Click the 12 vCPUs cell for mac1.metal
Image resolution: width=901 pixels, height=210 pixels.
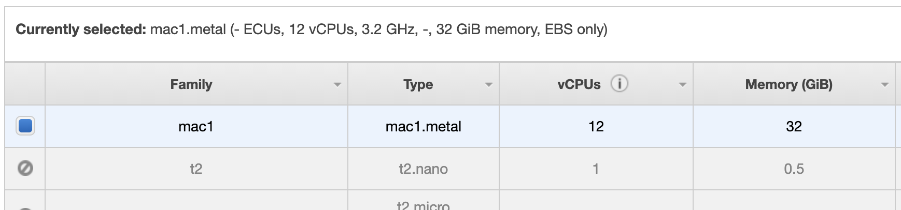coord(596,127)
